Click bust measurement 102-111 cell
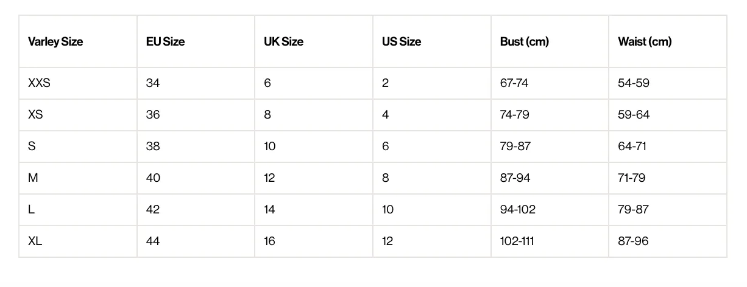This screenshot has width=747, height=287. tap(550, 241)
